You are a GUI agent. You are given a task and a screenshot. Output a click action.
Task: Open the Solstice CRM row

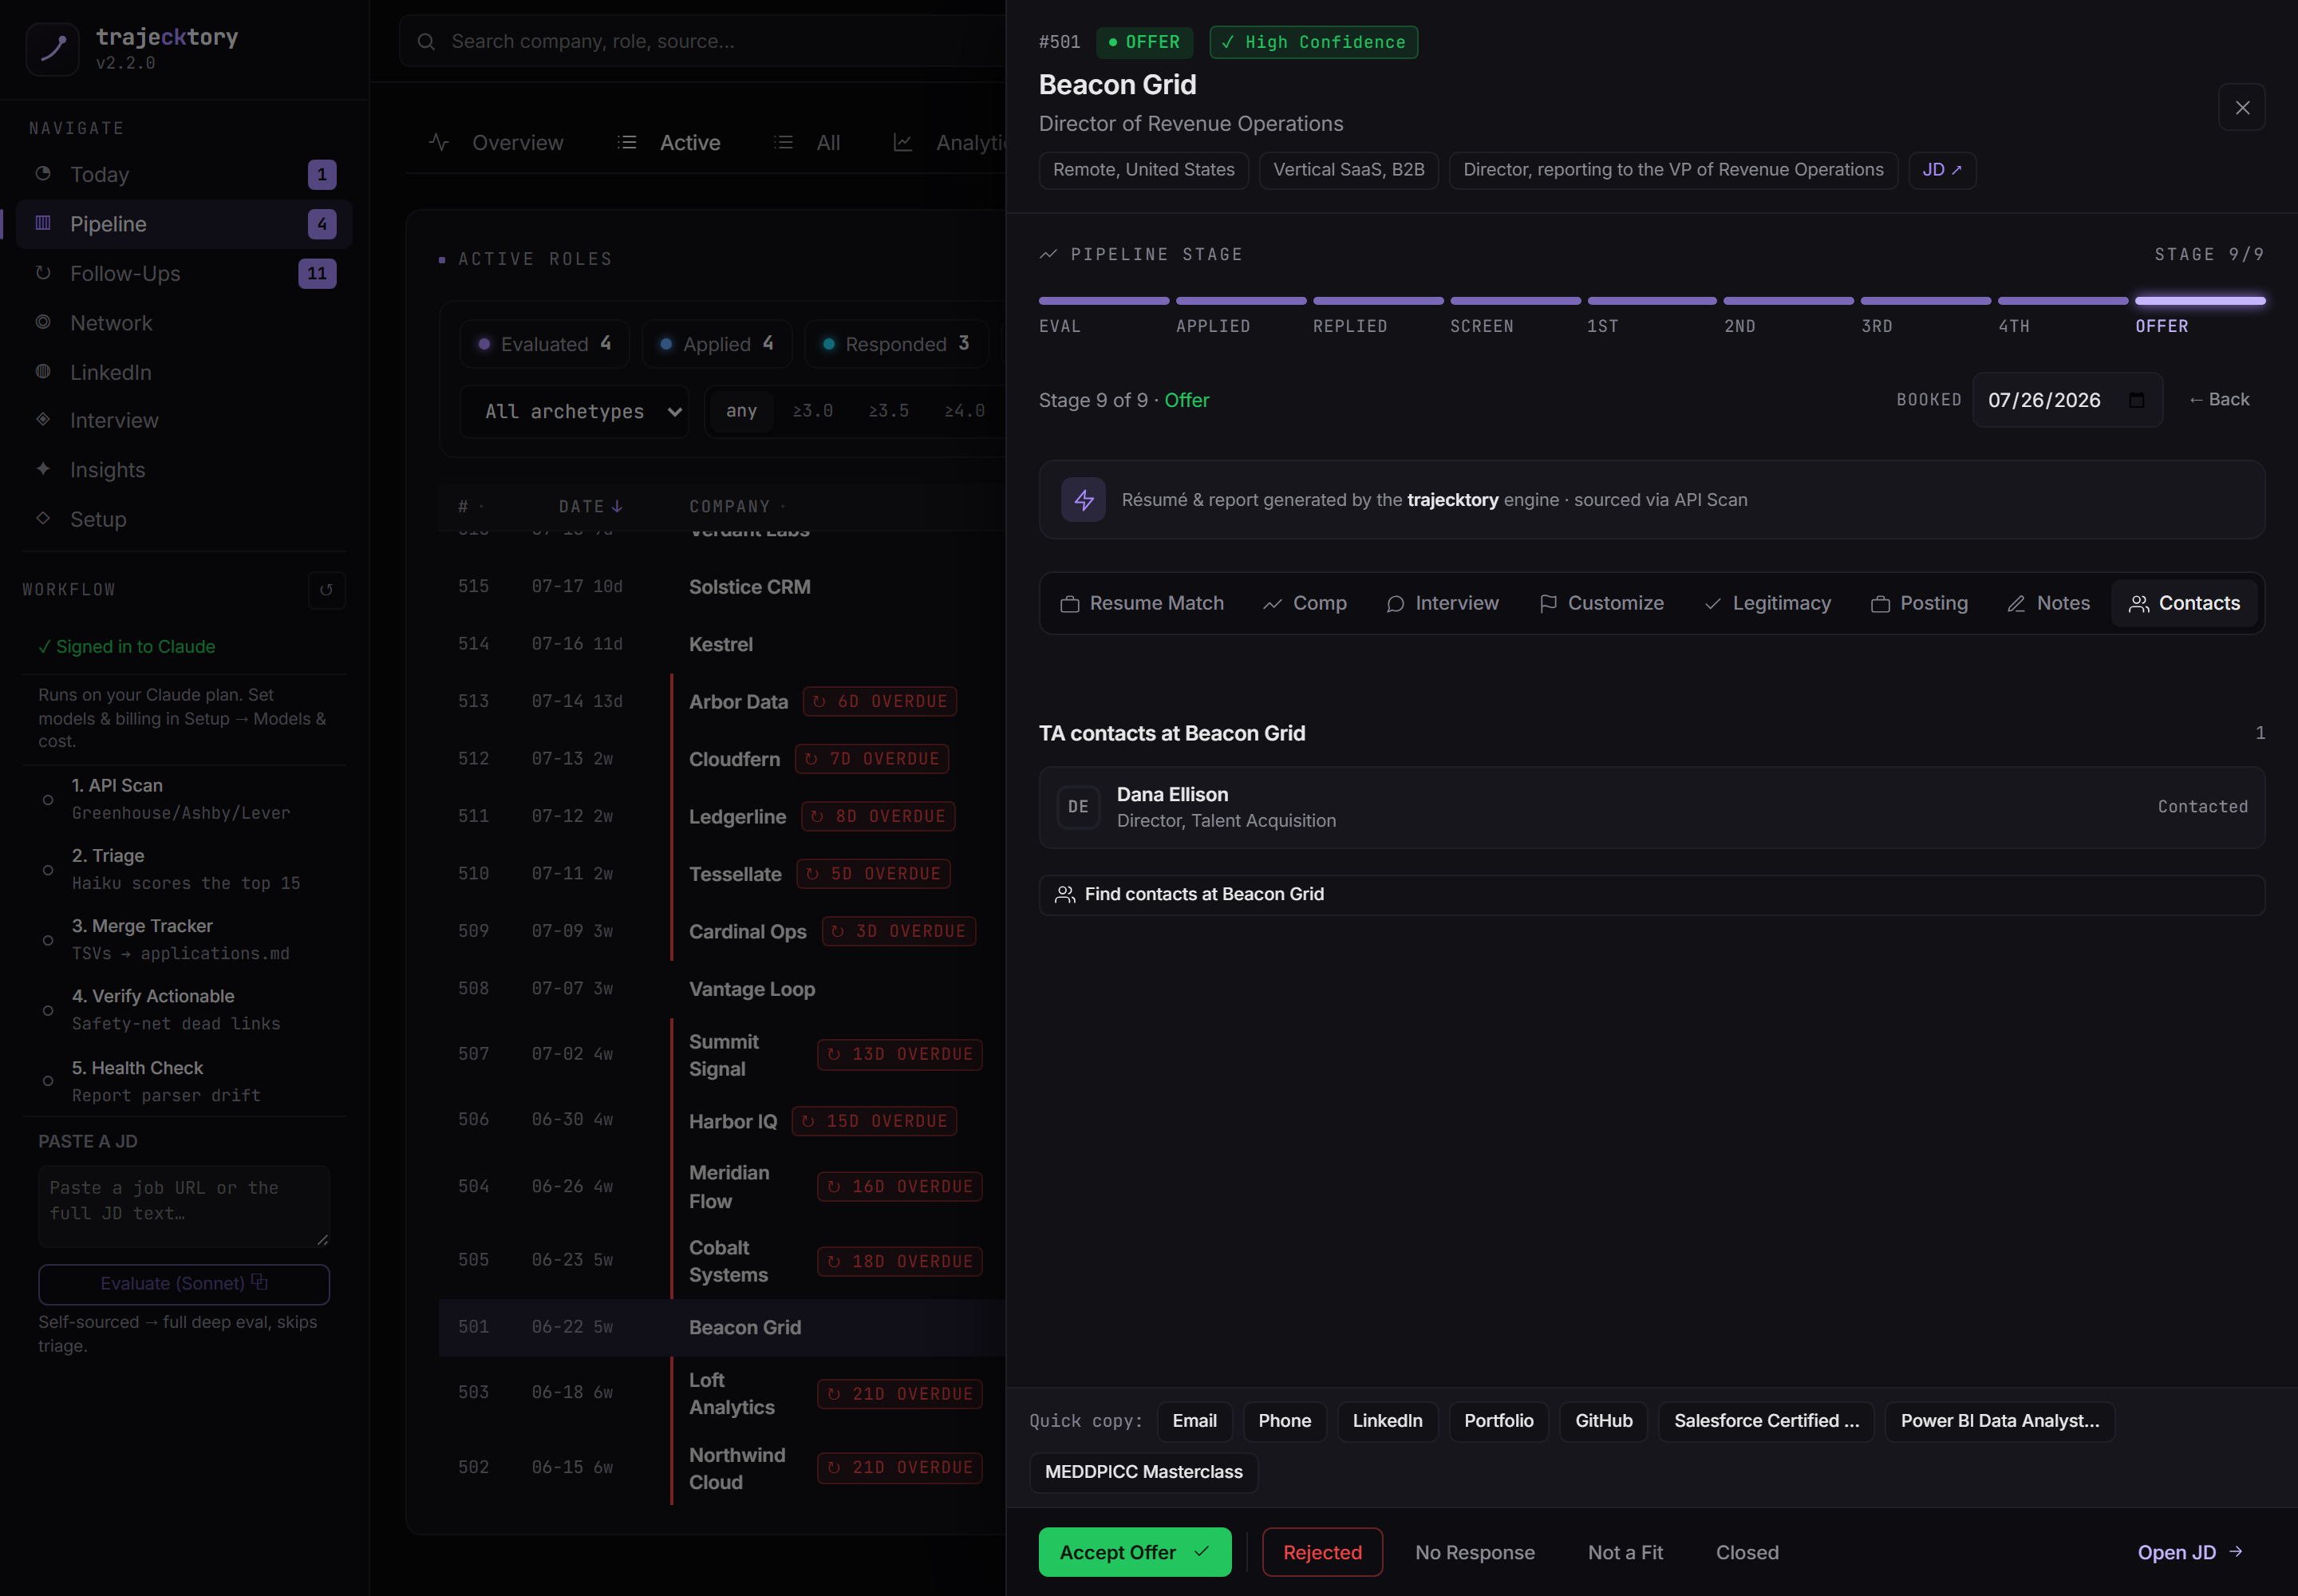722,587
